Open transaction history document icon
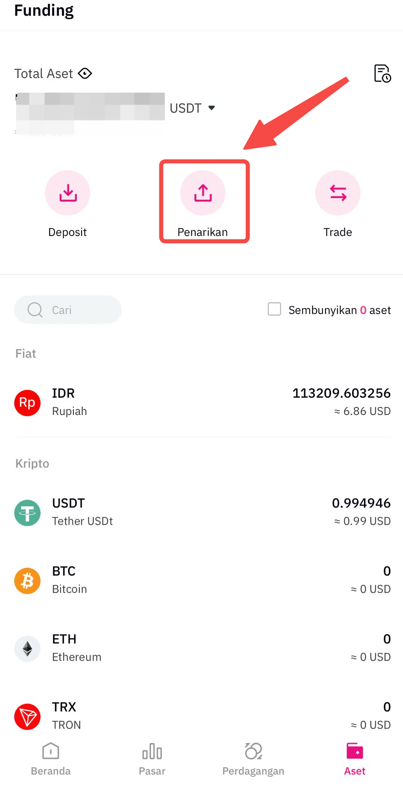Viewport: 403px width, 790px height. click(x=382, y=73)
